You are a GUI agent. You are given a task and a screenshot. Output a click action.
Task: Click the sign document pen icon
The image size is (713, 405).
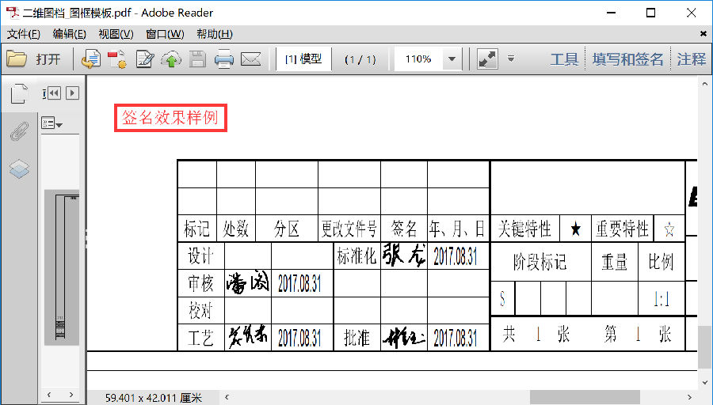click(144, 59)
